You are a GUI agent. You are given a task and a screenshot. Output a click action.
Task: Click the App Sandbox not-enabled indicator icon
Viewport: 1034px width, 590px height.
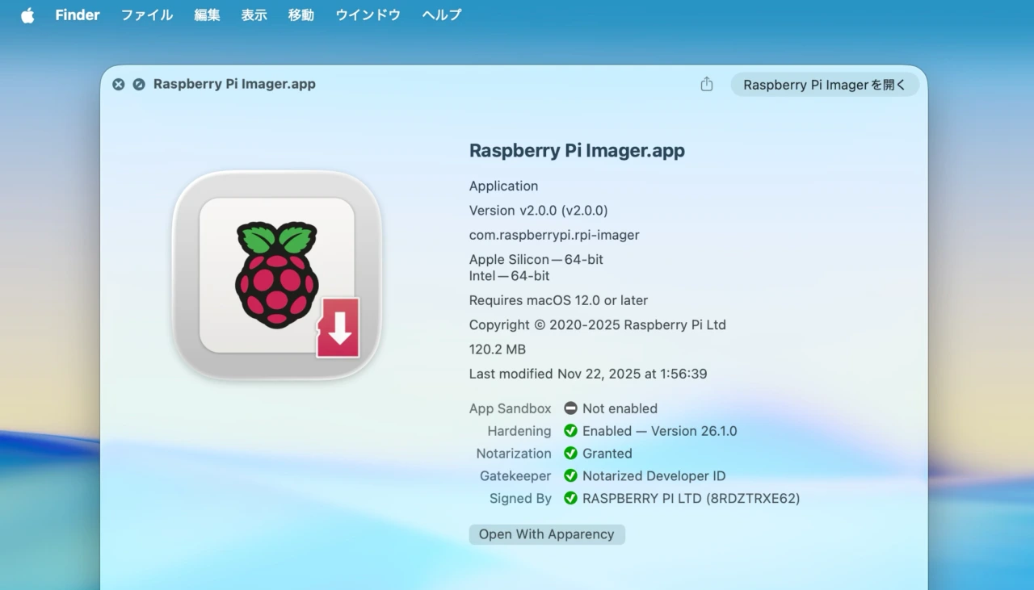click(570, 408)
